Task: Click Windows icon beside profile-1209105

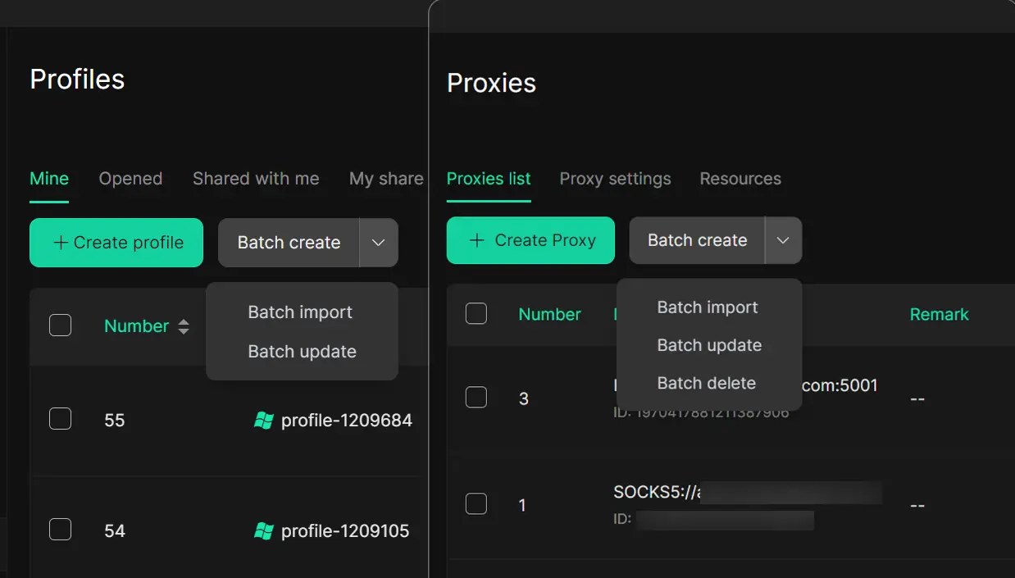Action: (x=263, y=531)
